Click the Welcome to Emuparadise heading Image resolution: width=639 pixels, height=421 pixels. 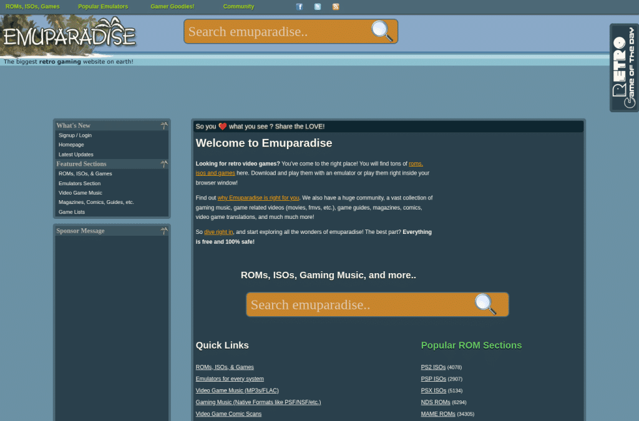click(x=264, y=143)
